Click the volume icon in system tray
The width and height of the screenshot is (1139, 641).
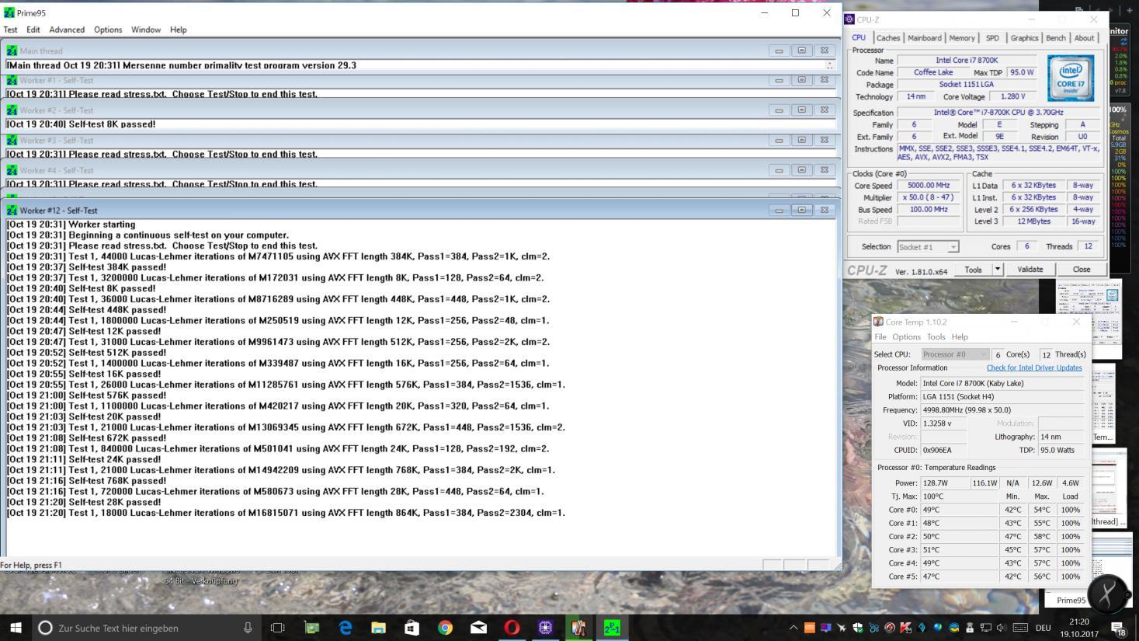[x=1002, y=628]
